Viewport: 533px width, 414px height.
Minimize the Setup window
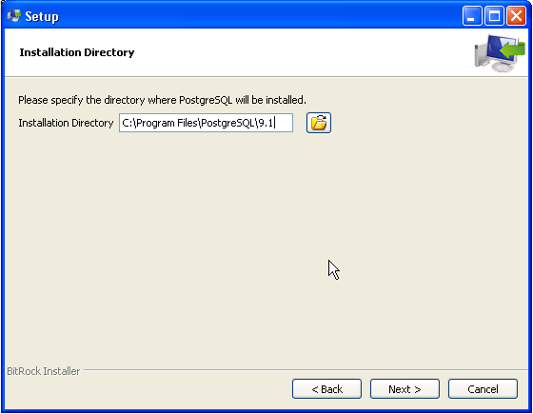[472, 15]
